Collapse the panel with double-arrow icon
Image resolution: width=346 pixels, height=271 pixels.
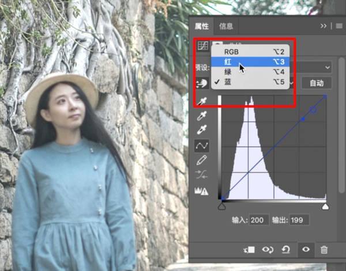324,26
